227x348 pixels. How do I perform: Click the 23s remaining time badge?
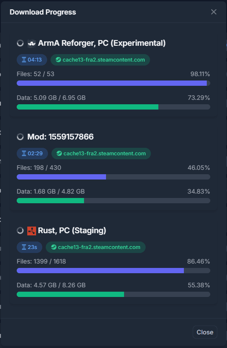(29, 247)
